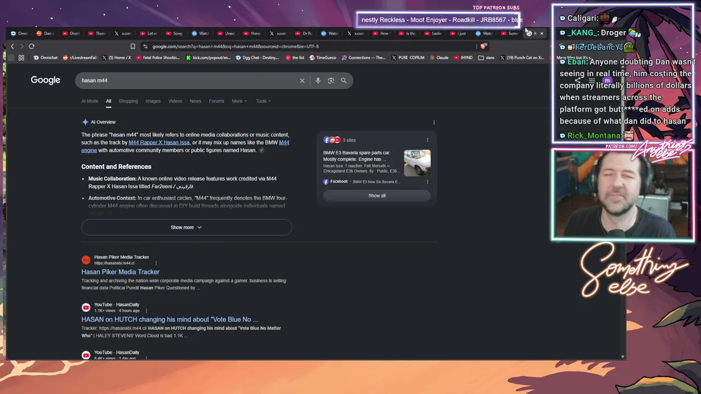This screenshot has height=394, width=701.
Task: Switch to News results
Action: click(x=196, y=101)
